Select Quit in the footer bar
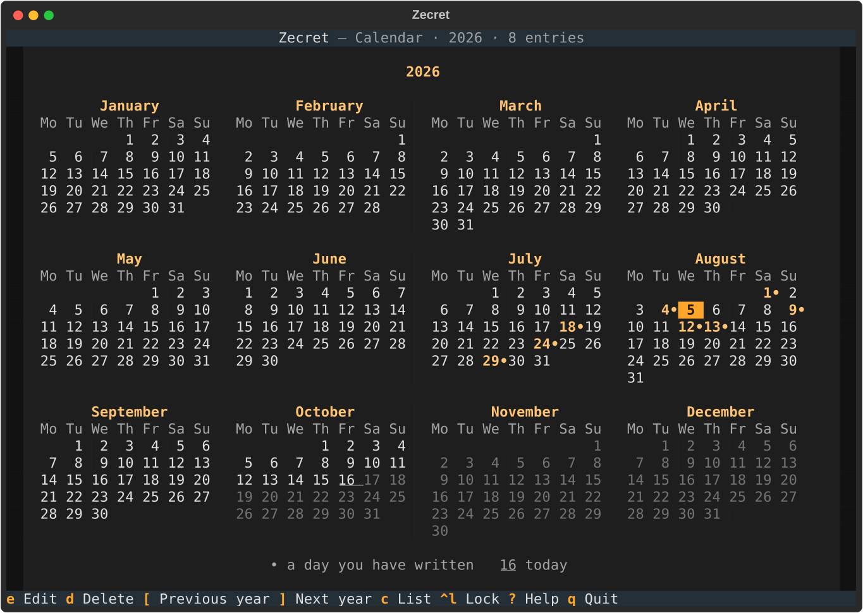This screenshot has height=613, width=863. (x=593, y=599)
